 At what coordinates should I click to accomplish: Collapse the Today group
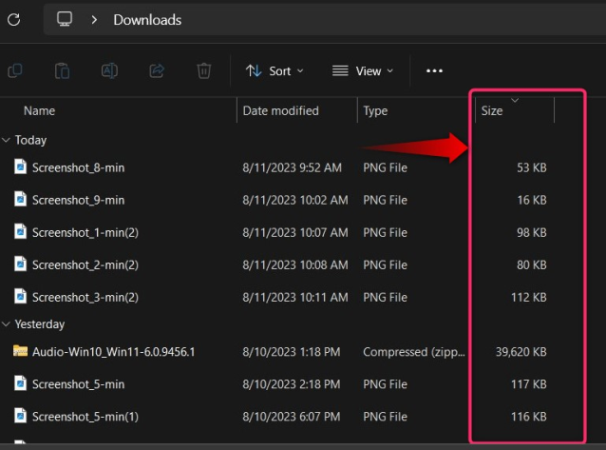(x=8, y=140)
